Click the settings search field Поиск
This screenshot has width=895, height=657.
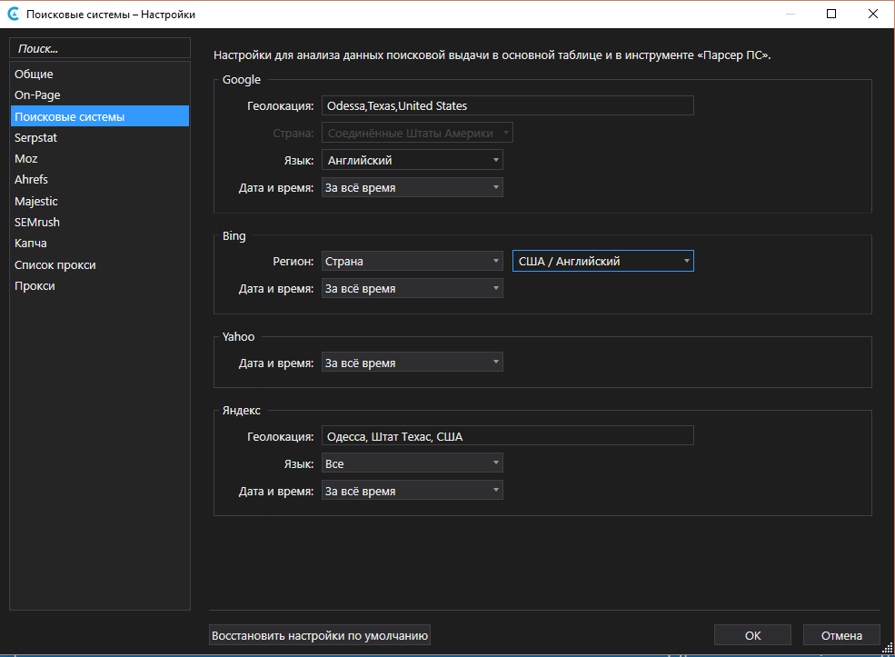(100, 47)
